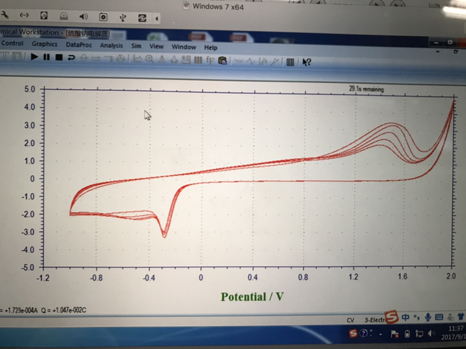Screen dimensions: 466x349
Task: Click the VM hard disk icon
Action: [x=43, y=16]
